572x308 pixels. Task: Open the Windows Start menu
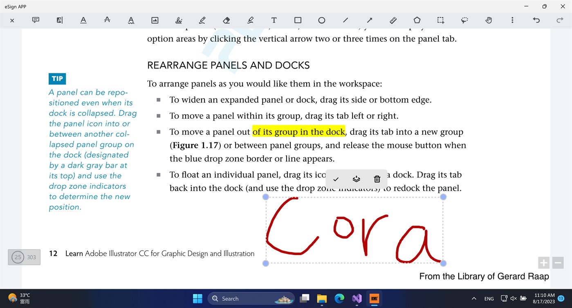click(x=197, y=299)
